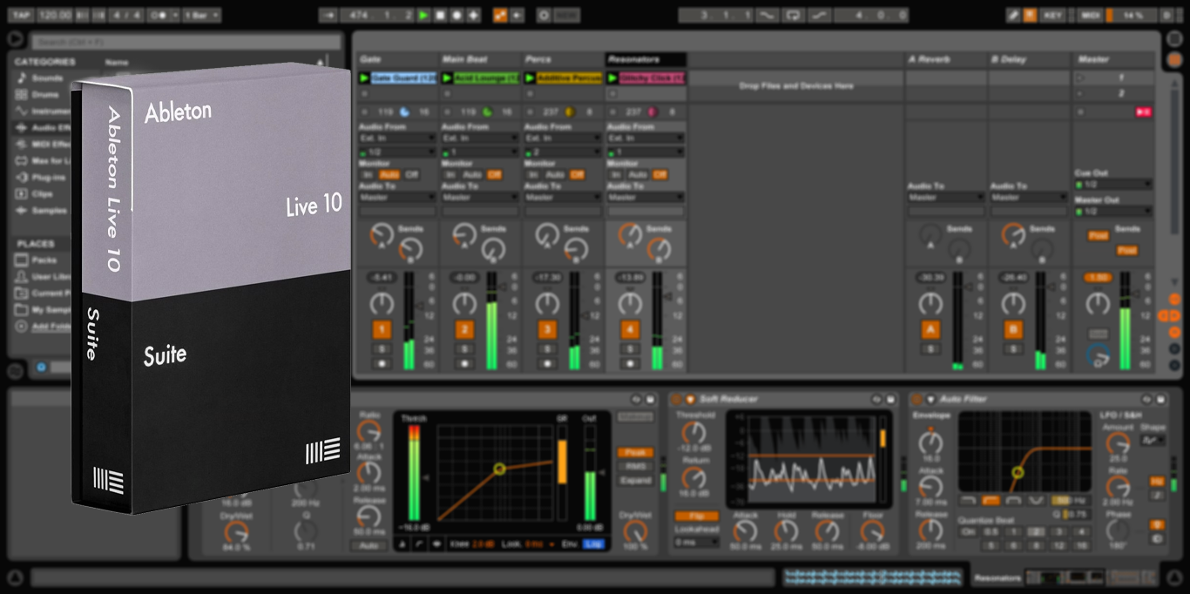Solo the Gate track with S button
The width and height of the screenshot is (1190, 594).
tap(382, 349)
